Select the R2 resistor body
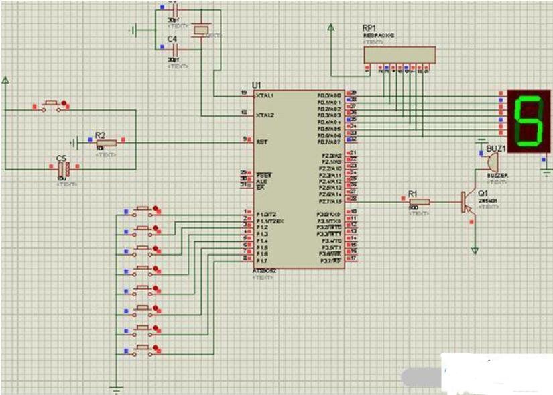Viewport: 553px width, 395px height. [106, 143]
